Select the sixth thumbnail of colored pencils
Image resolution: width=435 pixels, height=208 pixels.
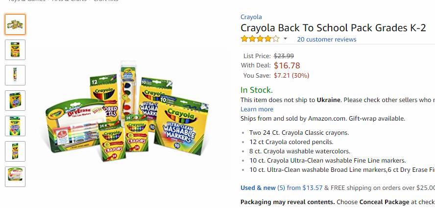coord(15,151)
